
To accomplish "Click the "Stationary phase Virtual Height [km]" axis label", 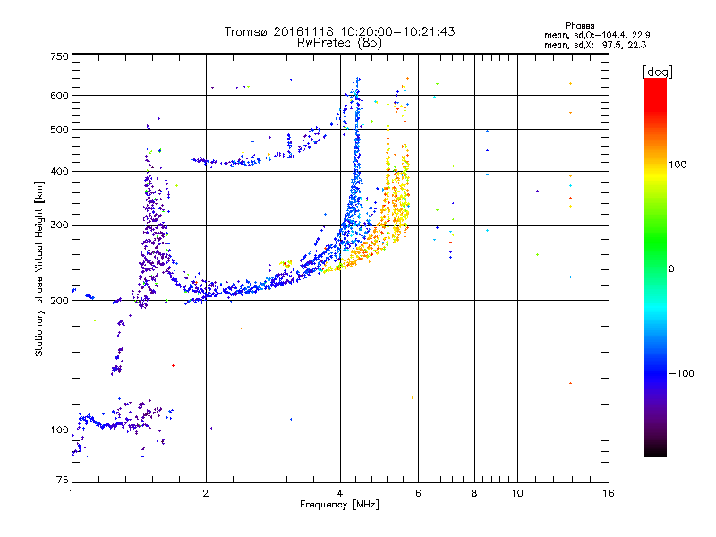I will click(x=39, y=268).
